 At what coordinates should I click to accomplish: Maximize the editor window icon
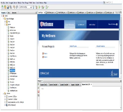pyautogui.click(x=121, y=12)
